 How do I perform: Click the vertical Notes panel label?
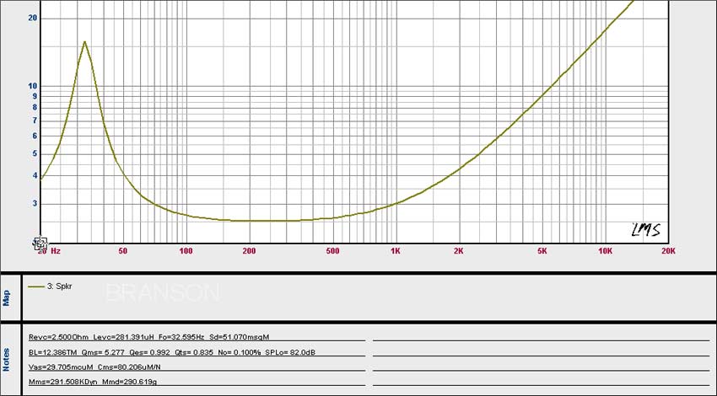tap(7, 360)
